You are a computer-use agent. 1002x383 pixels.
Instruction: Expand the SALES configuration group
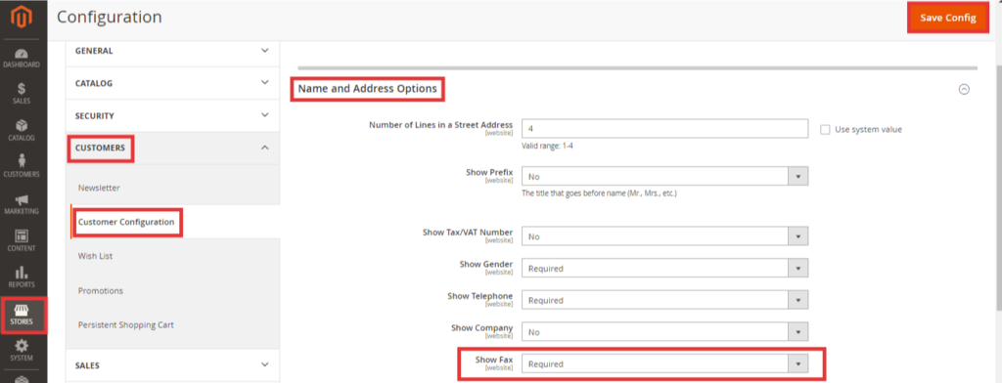tap(172, 365)
